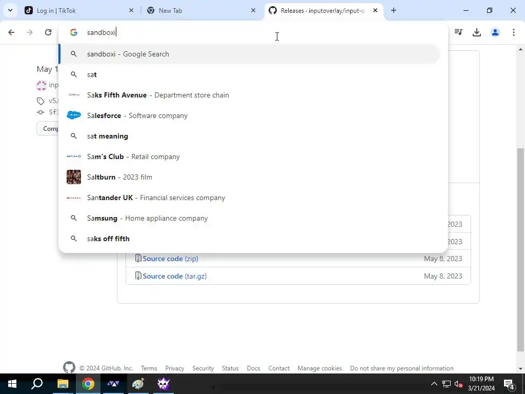Choose the Saks Fifth Avenue suggestion
This screenshot has height=394, width=525.
(x=250, y=95)
